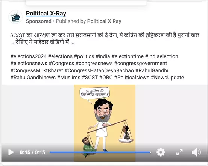Play the video using the play button
This screenshot has width=208, height=166.
[x=11, y=152]
